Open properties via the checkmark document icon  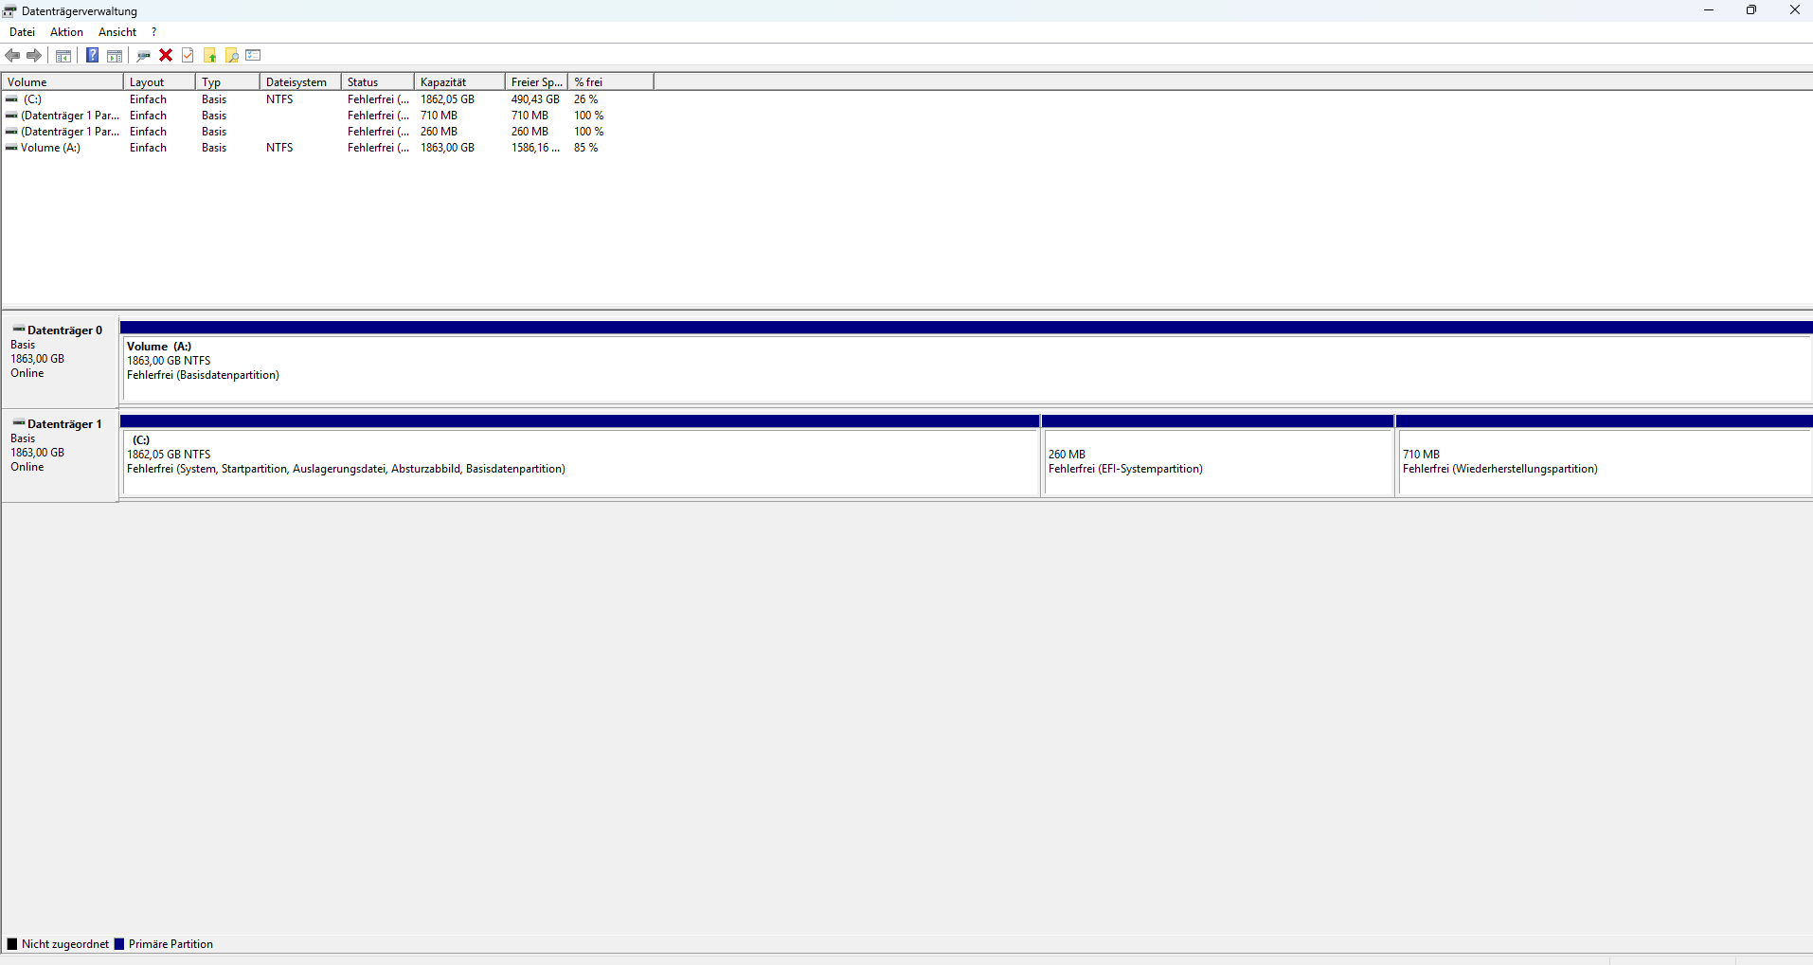(x=188, y=56)
